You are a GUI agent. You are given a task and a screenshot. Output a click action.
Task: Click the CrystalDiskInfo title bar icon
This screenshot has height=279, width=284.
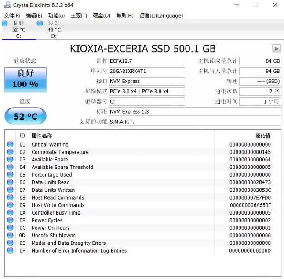point(7,5)
